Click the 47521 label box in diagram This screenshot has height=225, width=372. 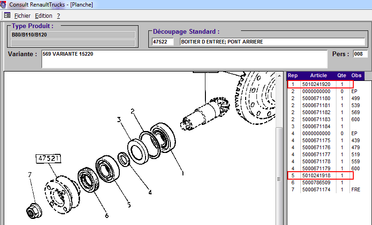49,159
